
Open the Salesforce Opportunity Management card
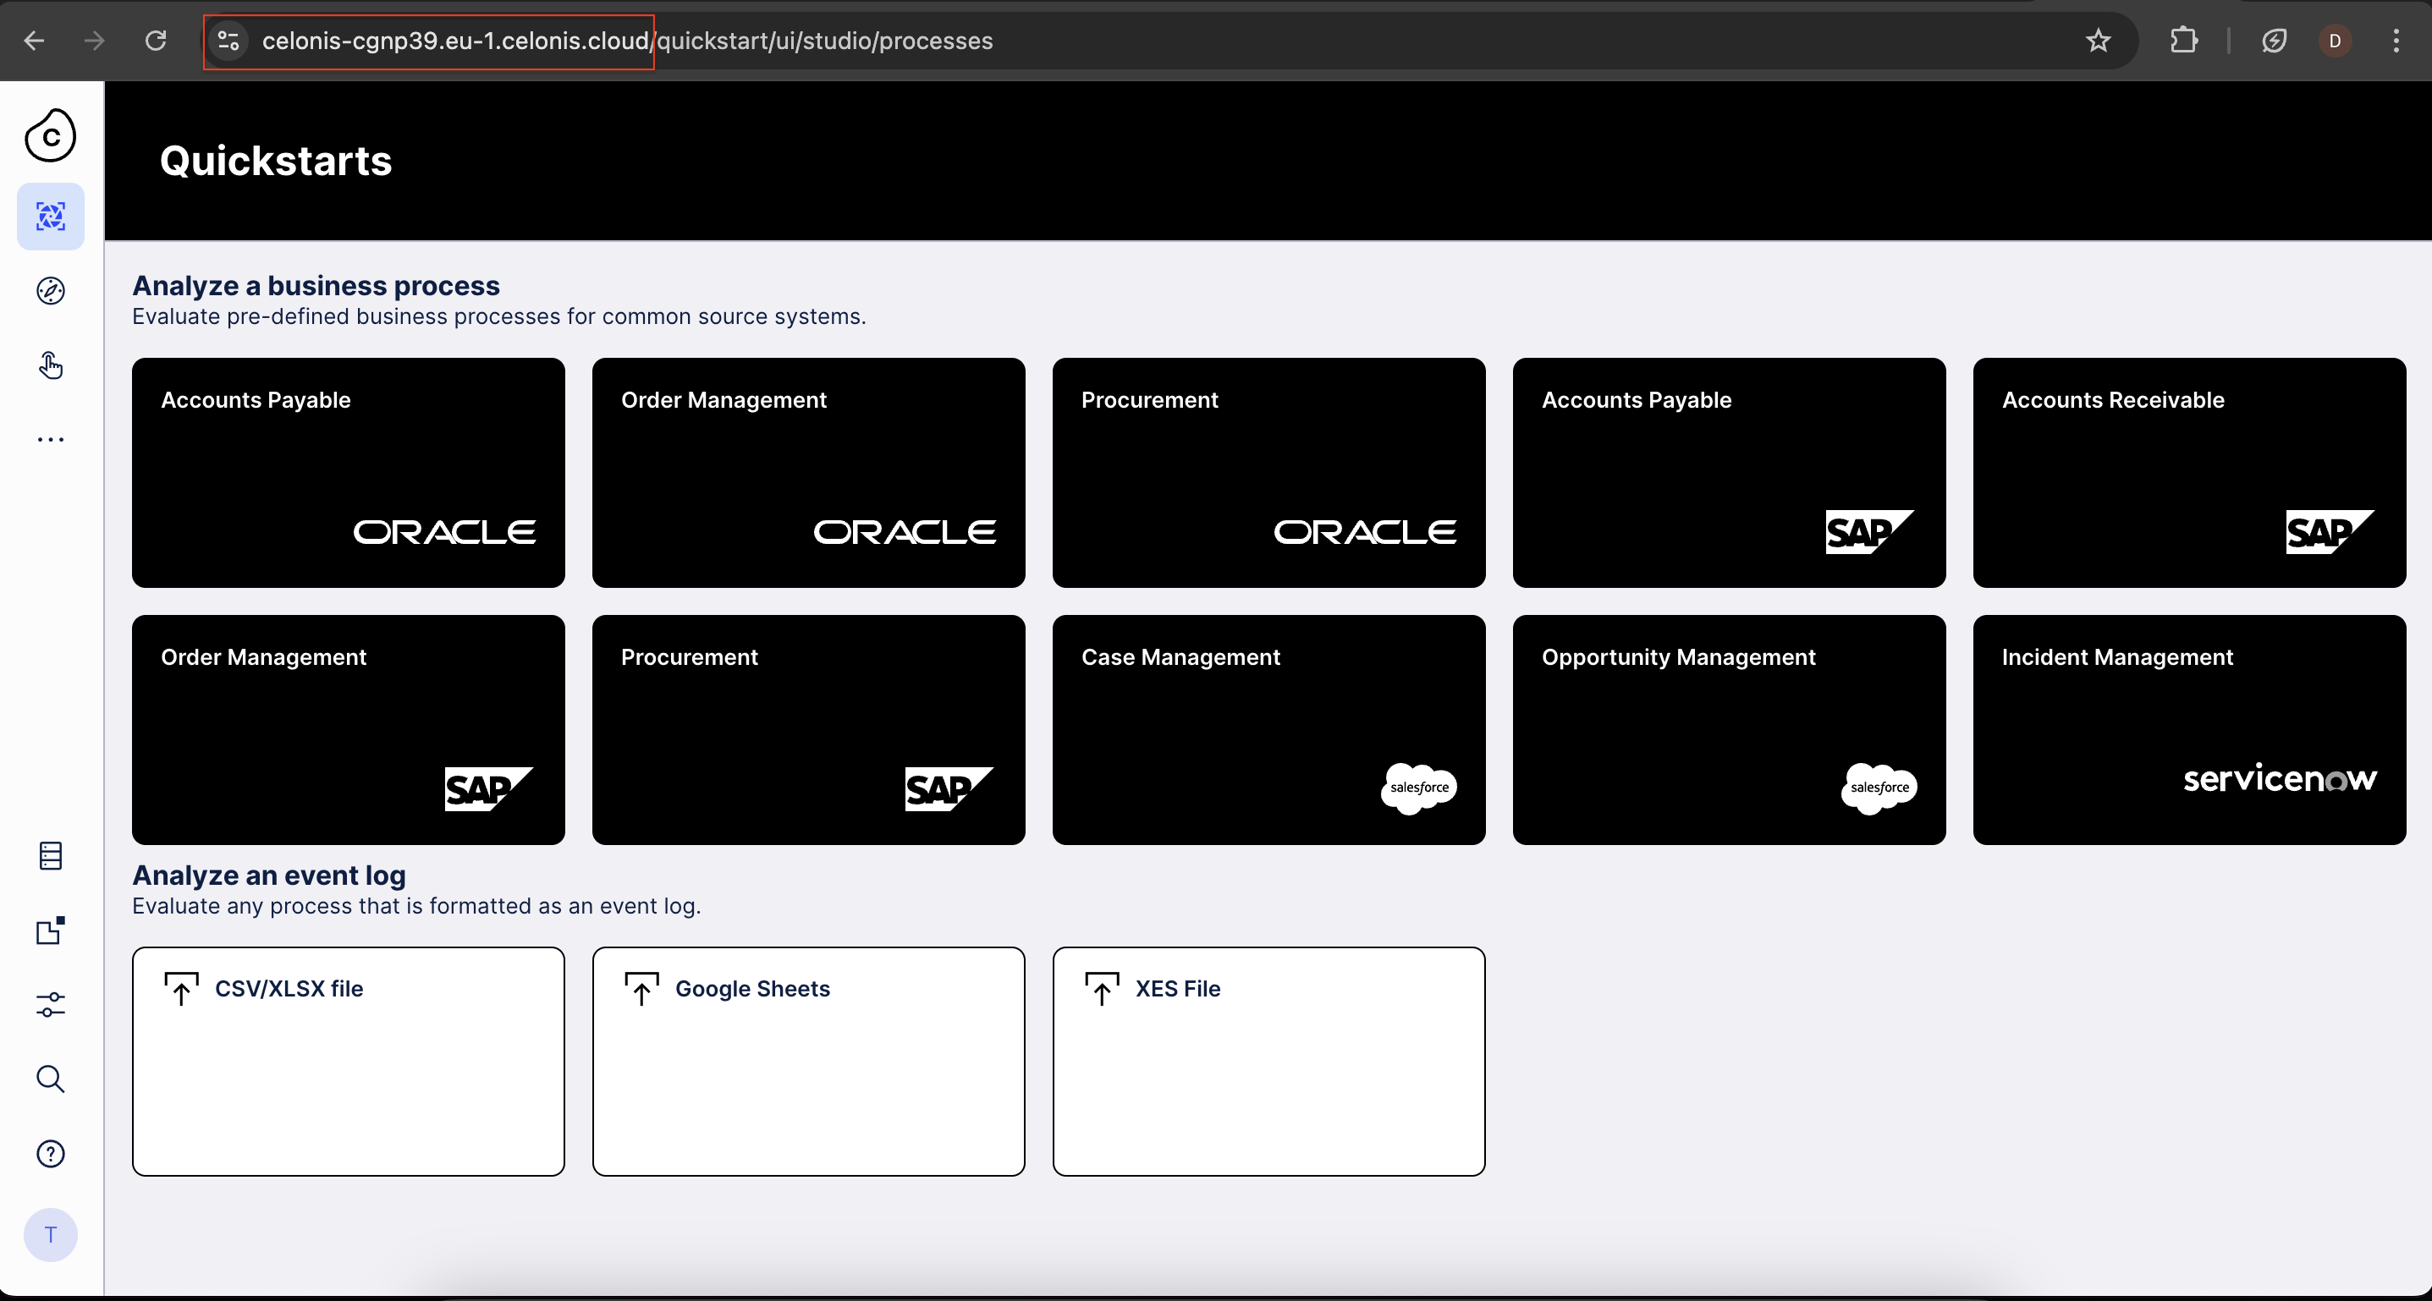1730,730
